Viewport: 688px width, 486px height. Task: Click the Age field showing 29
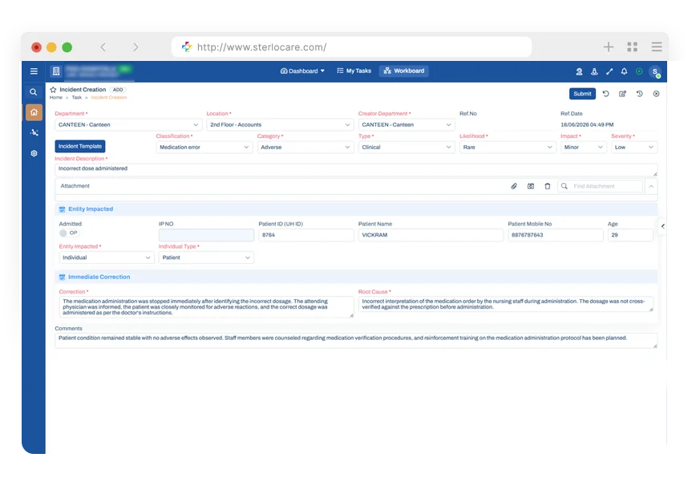(630, 235)
